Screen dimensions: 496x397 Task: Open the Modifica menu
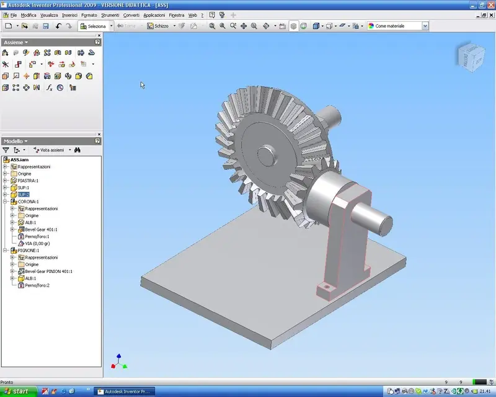[x=29, y=15]
